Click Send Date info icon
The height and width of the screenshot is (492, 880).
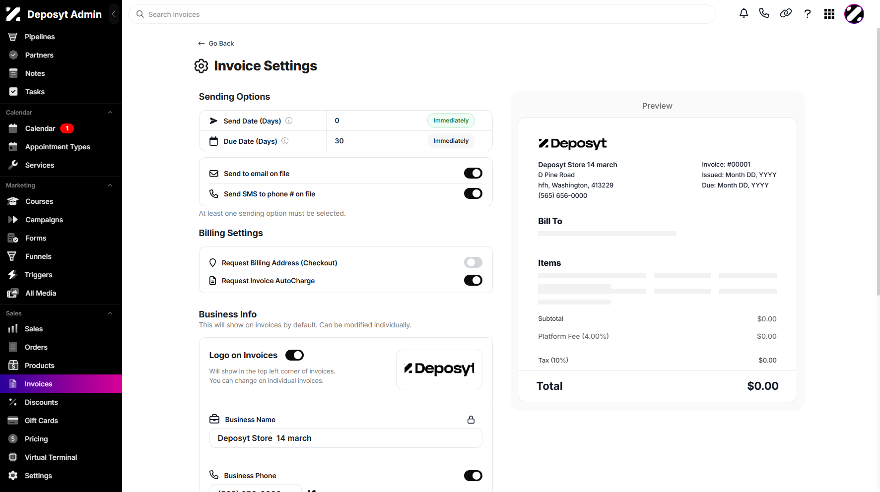(x=289, y=121)
